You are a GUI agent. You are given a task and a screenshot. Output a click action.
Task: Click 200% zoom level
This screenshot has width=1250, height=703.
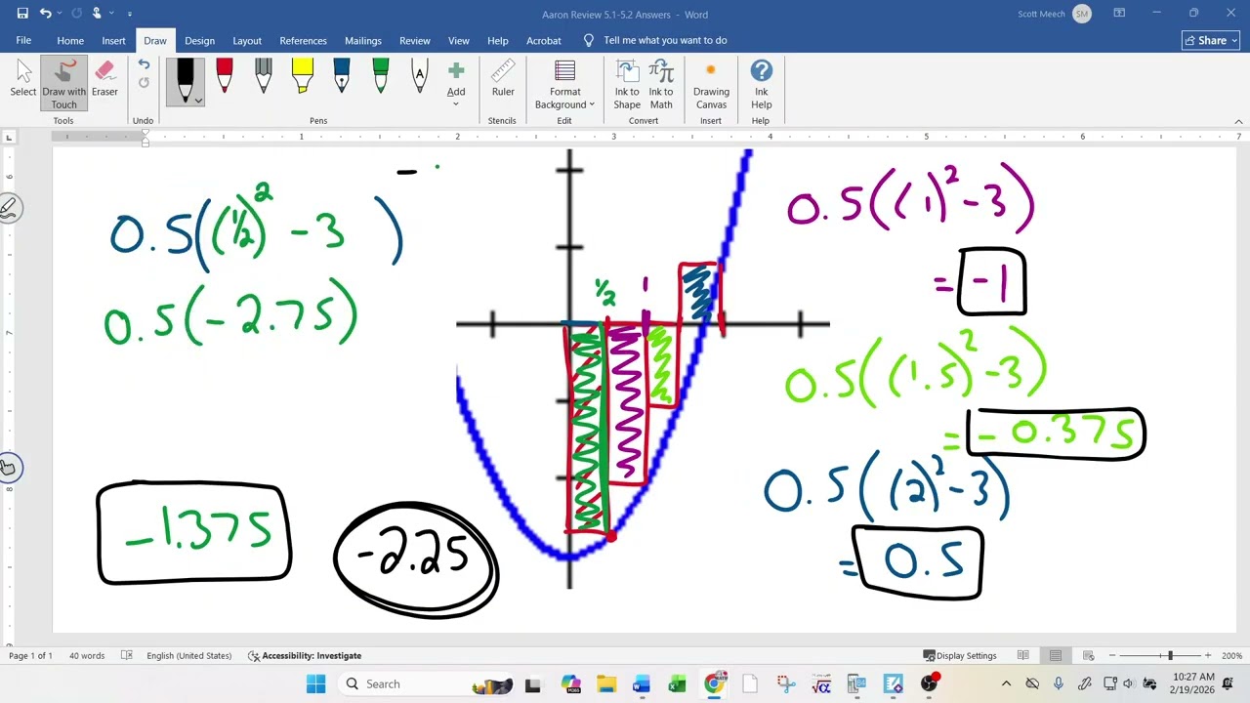(1231, 655)
